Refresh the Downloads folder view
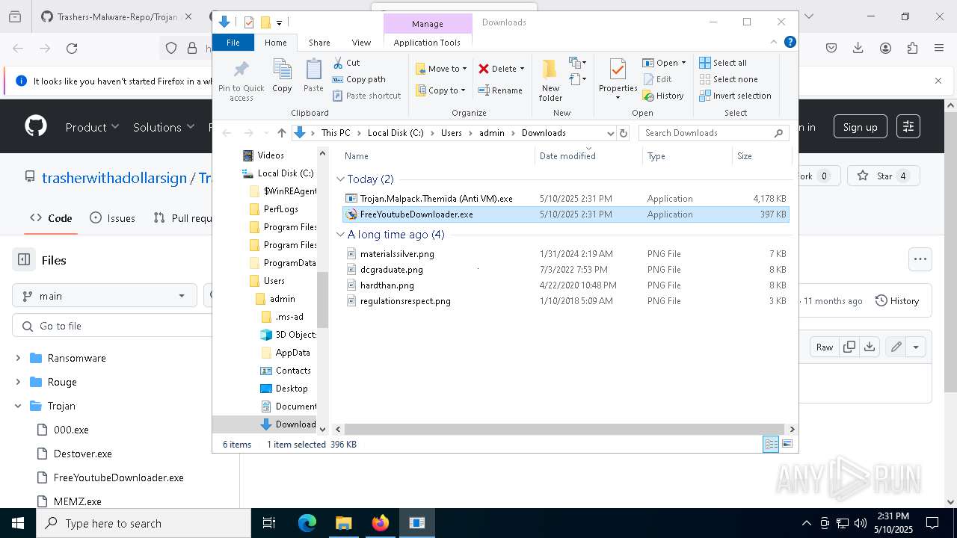 coord(623,133)
